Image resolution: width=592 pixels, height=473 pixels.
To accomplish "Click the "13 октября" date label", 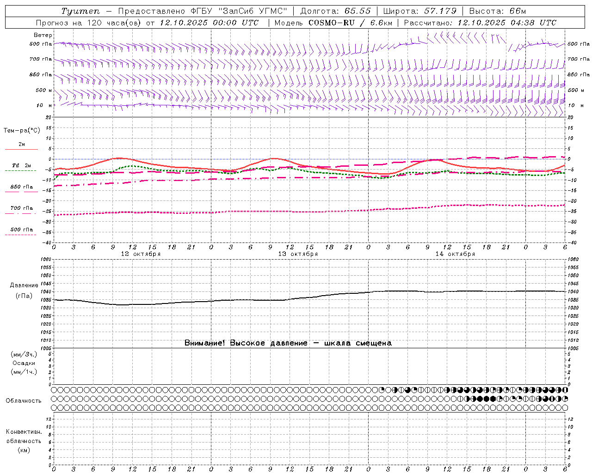I will 298,254.
